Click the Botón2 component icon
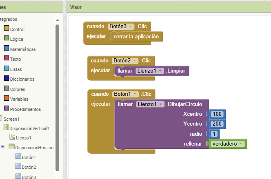This screenshot has width=271, height=179. [x=18, y=166]
